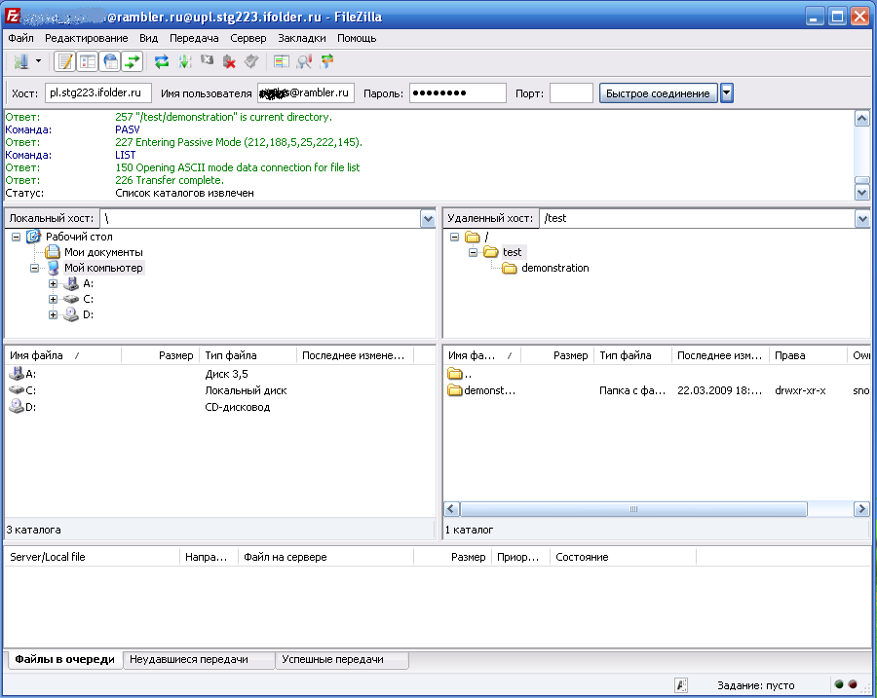Screen dimensions: 877x698
Task: Click the status bar encryption/keyboard icon
Action: [681, 685]
